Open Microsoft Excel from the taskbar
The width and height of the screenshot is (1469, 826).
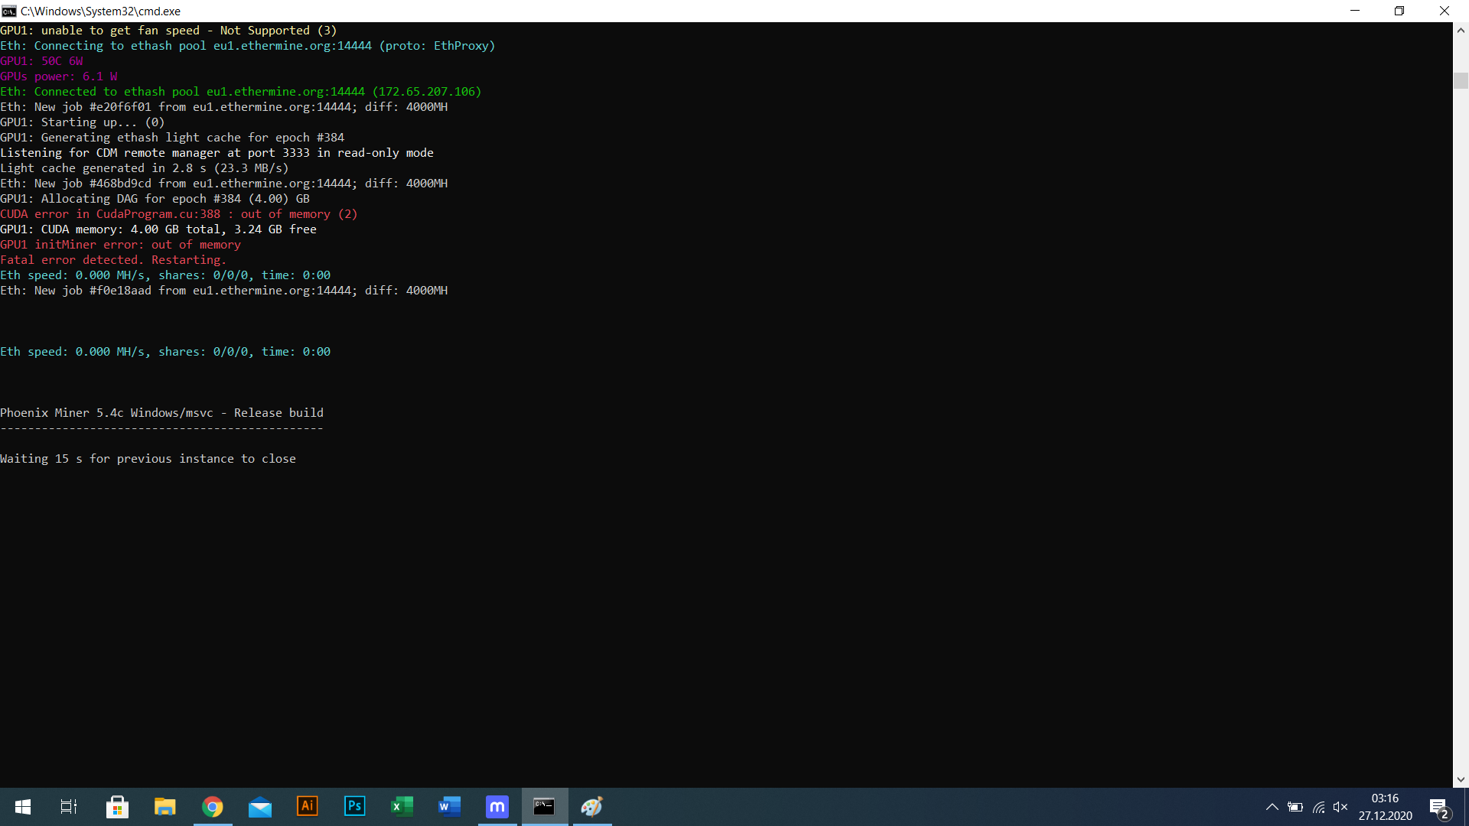coord(402,807)
